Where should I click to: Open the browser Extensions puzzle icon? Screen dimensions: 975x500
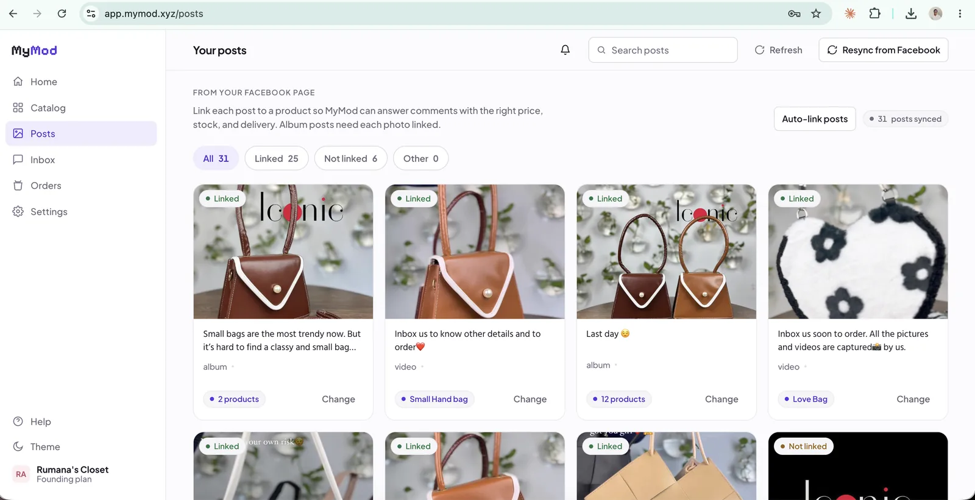(874, 13)
